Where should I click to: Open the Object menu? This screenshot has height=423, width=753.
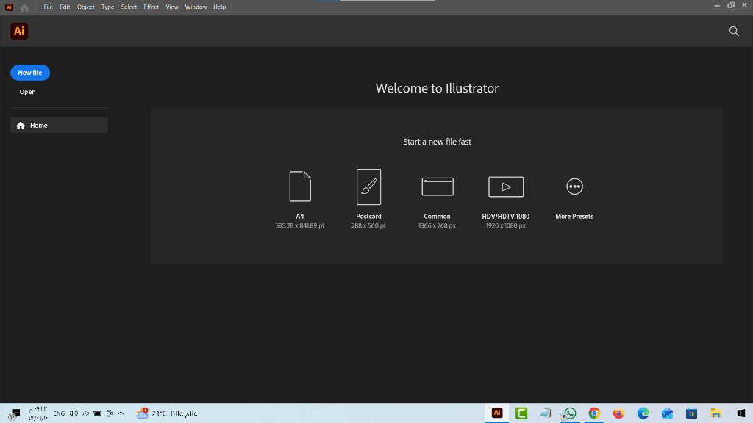[x=86, y=7]
